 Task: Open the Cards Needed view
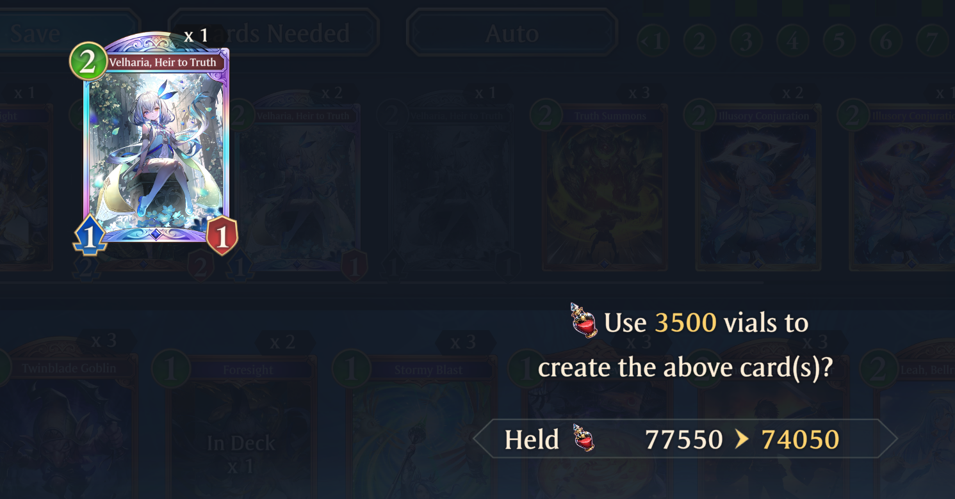[x=274, y=33]
